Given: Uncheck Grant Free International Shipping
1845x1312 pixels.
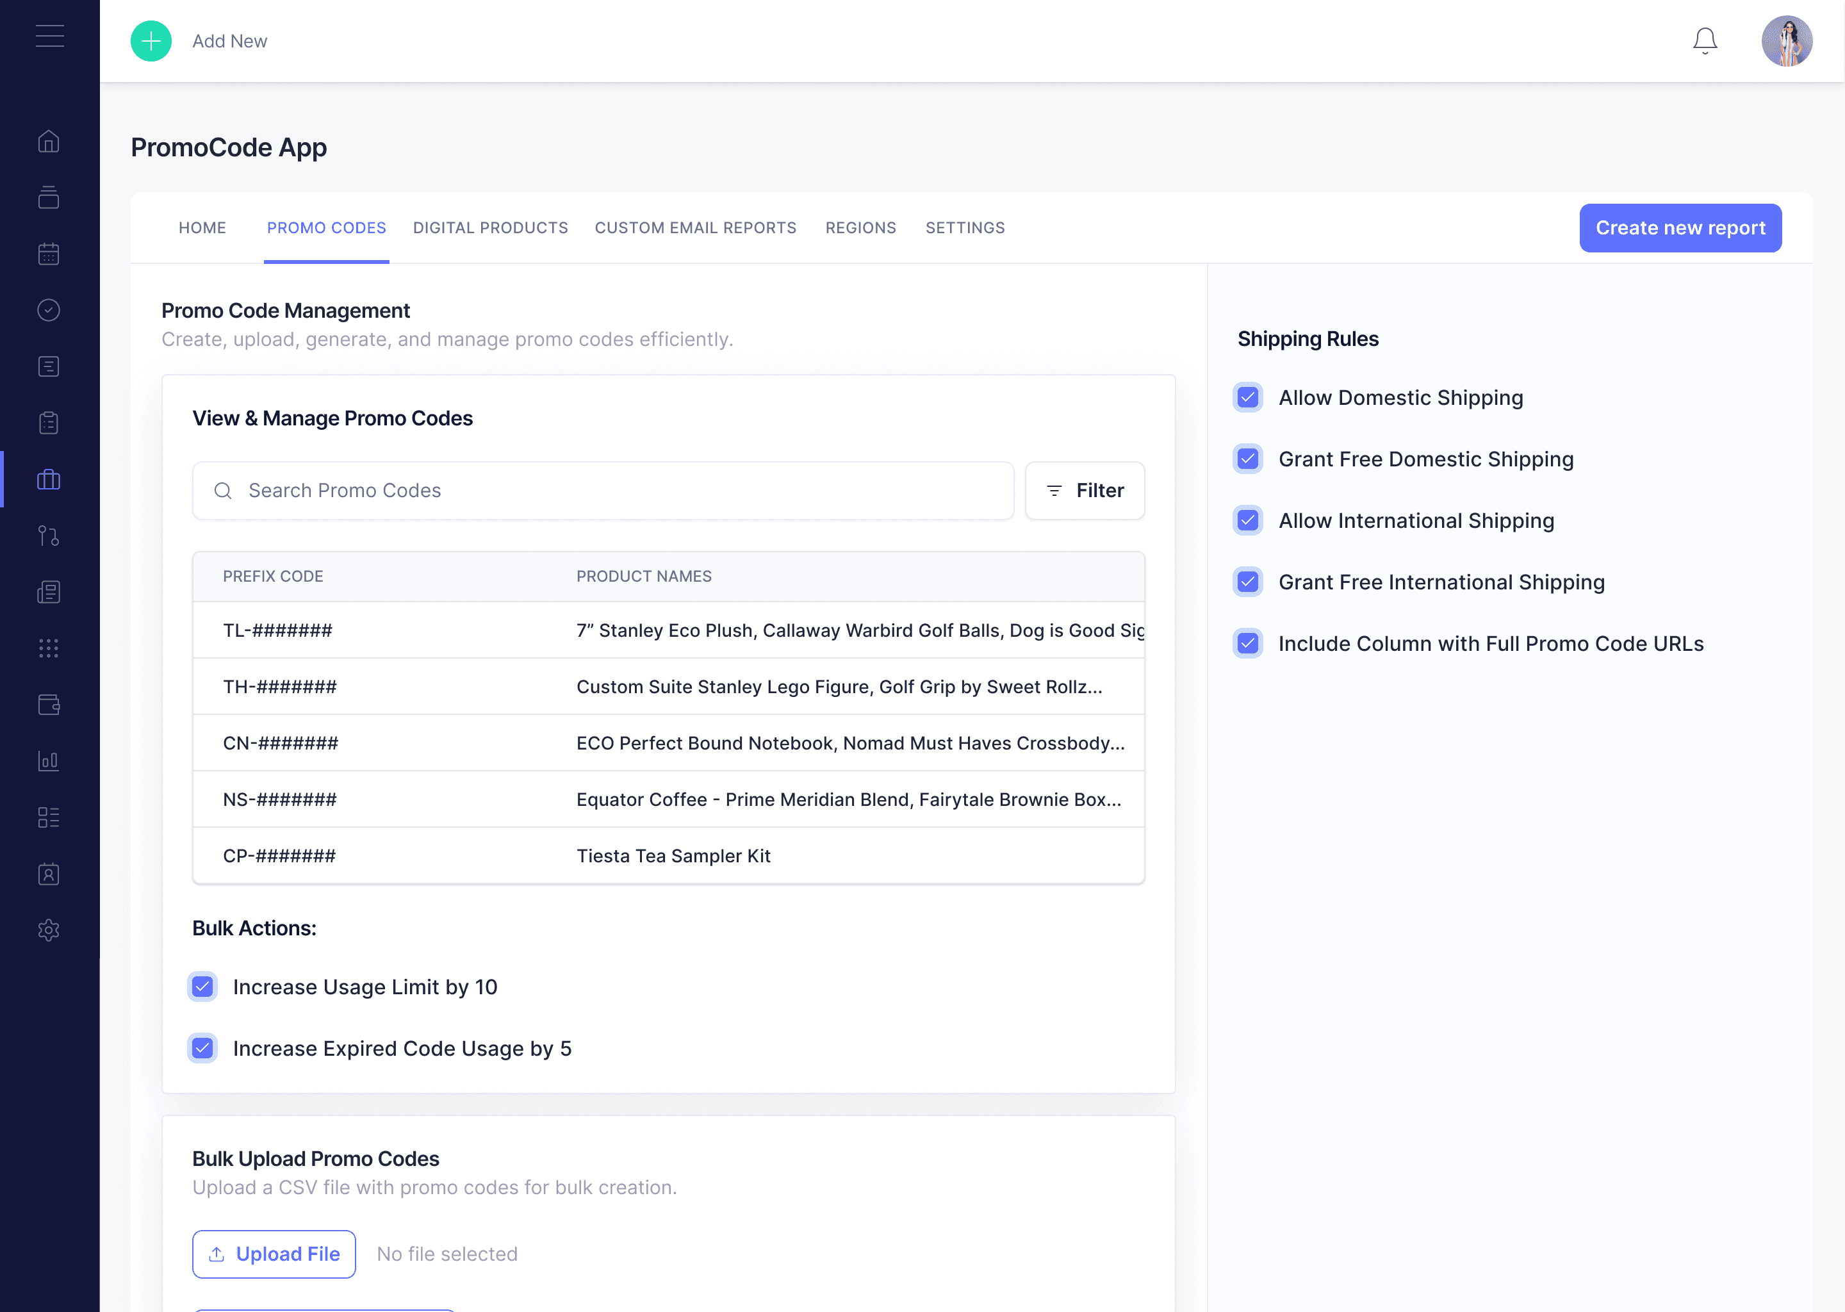Looking at the screenshot, I should pos(1247,582).
